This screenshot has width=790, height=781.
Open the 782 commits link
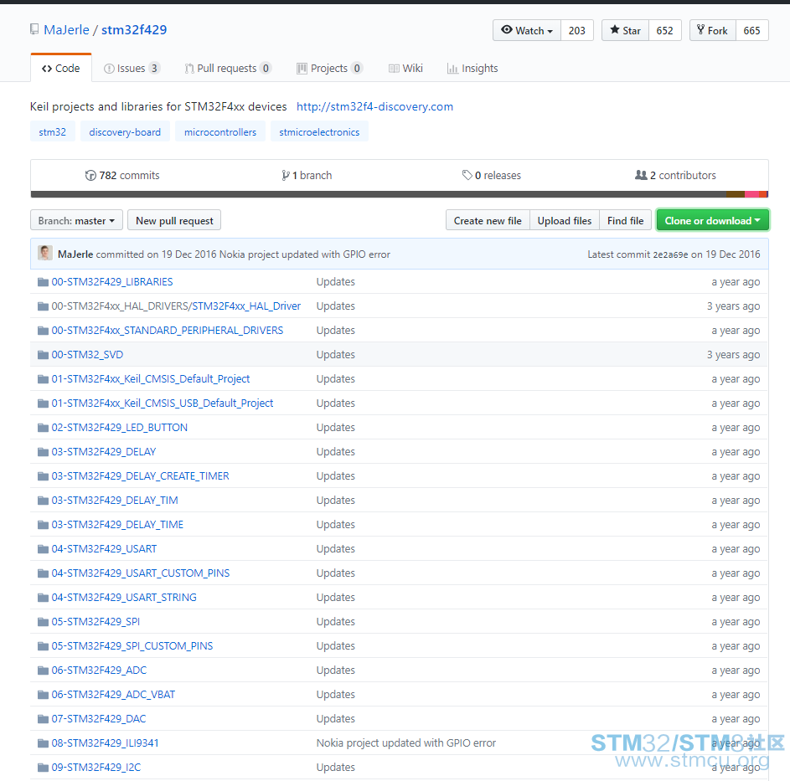pyautogui.click(x=122, y=175)
